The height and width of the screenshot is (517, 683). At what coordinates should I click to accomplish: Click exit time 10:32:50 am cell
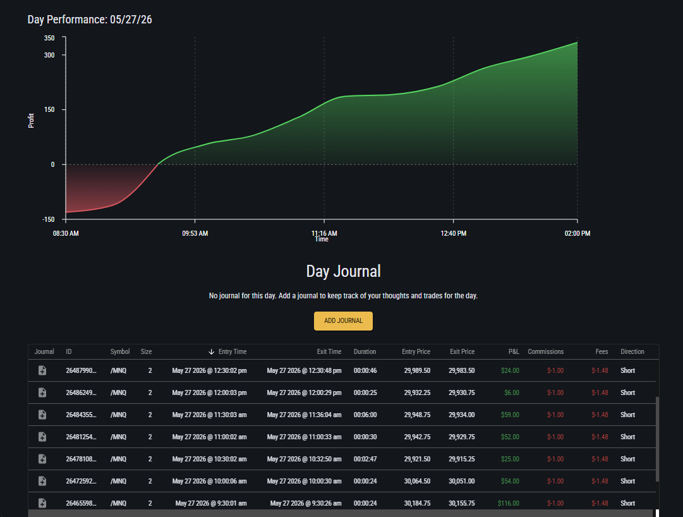304,459
